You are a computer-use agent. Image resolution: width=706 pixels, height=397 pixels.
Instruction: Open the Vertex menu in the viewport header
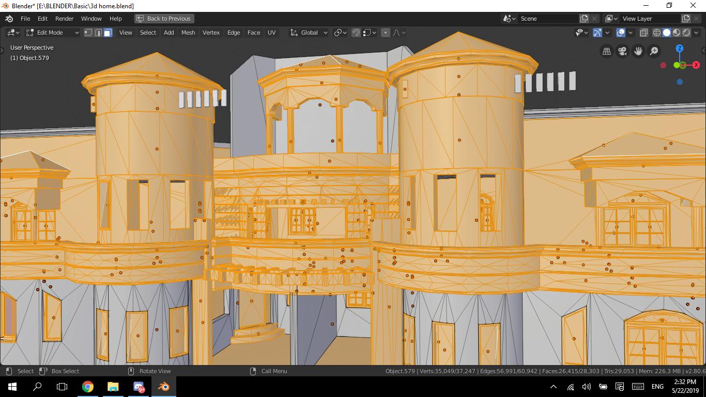click(211, 33)
